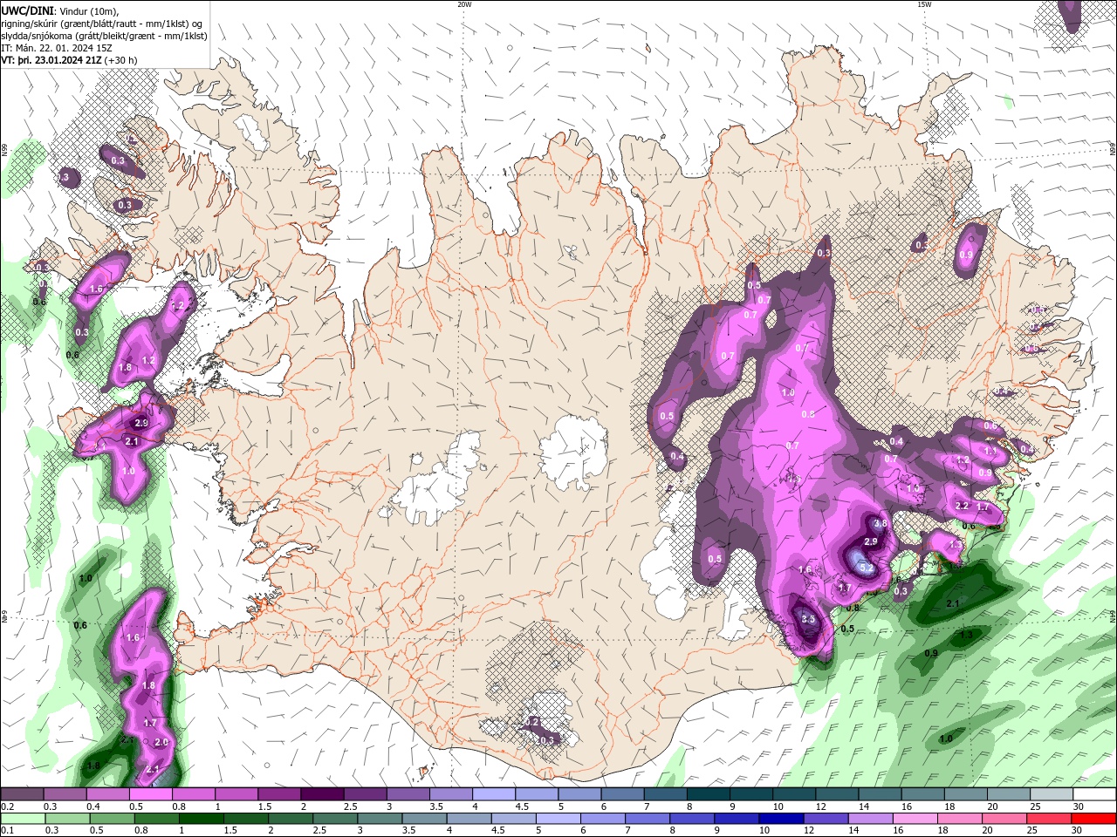Screen dimensions: 1117x837
Task: Click the black '2.1' value in the dark green rain area
Action: pyautogui.click(x=954, y=603)
